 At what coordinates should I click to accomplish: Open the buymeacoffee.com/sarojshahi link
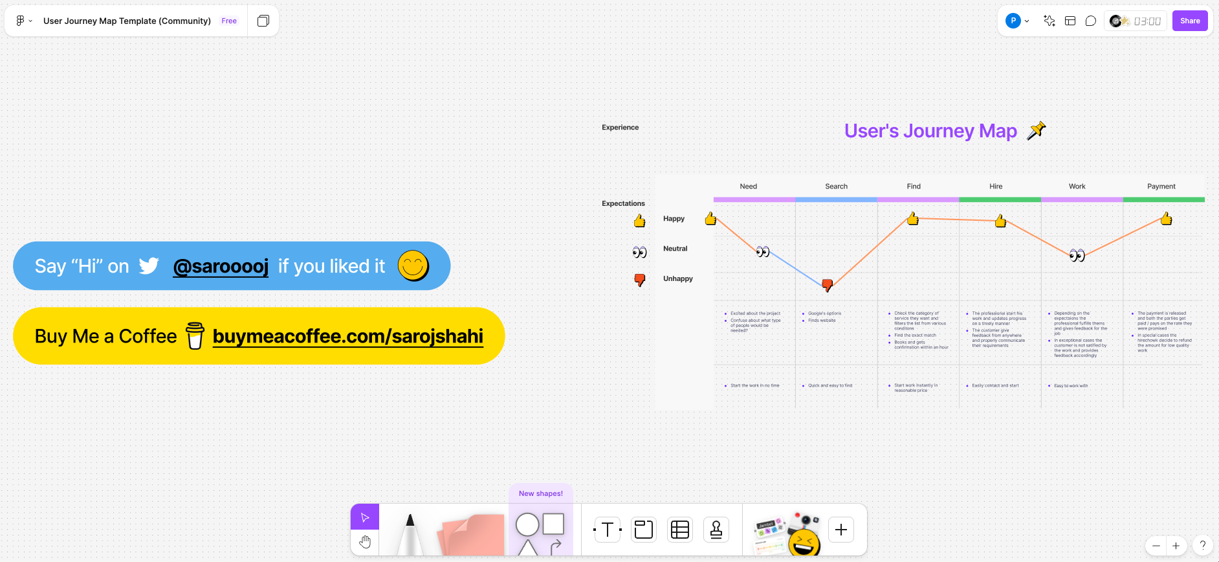coord(348,336)
